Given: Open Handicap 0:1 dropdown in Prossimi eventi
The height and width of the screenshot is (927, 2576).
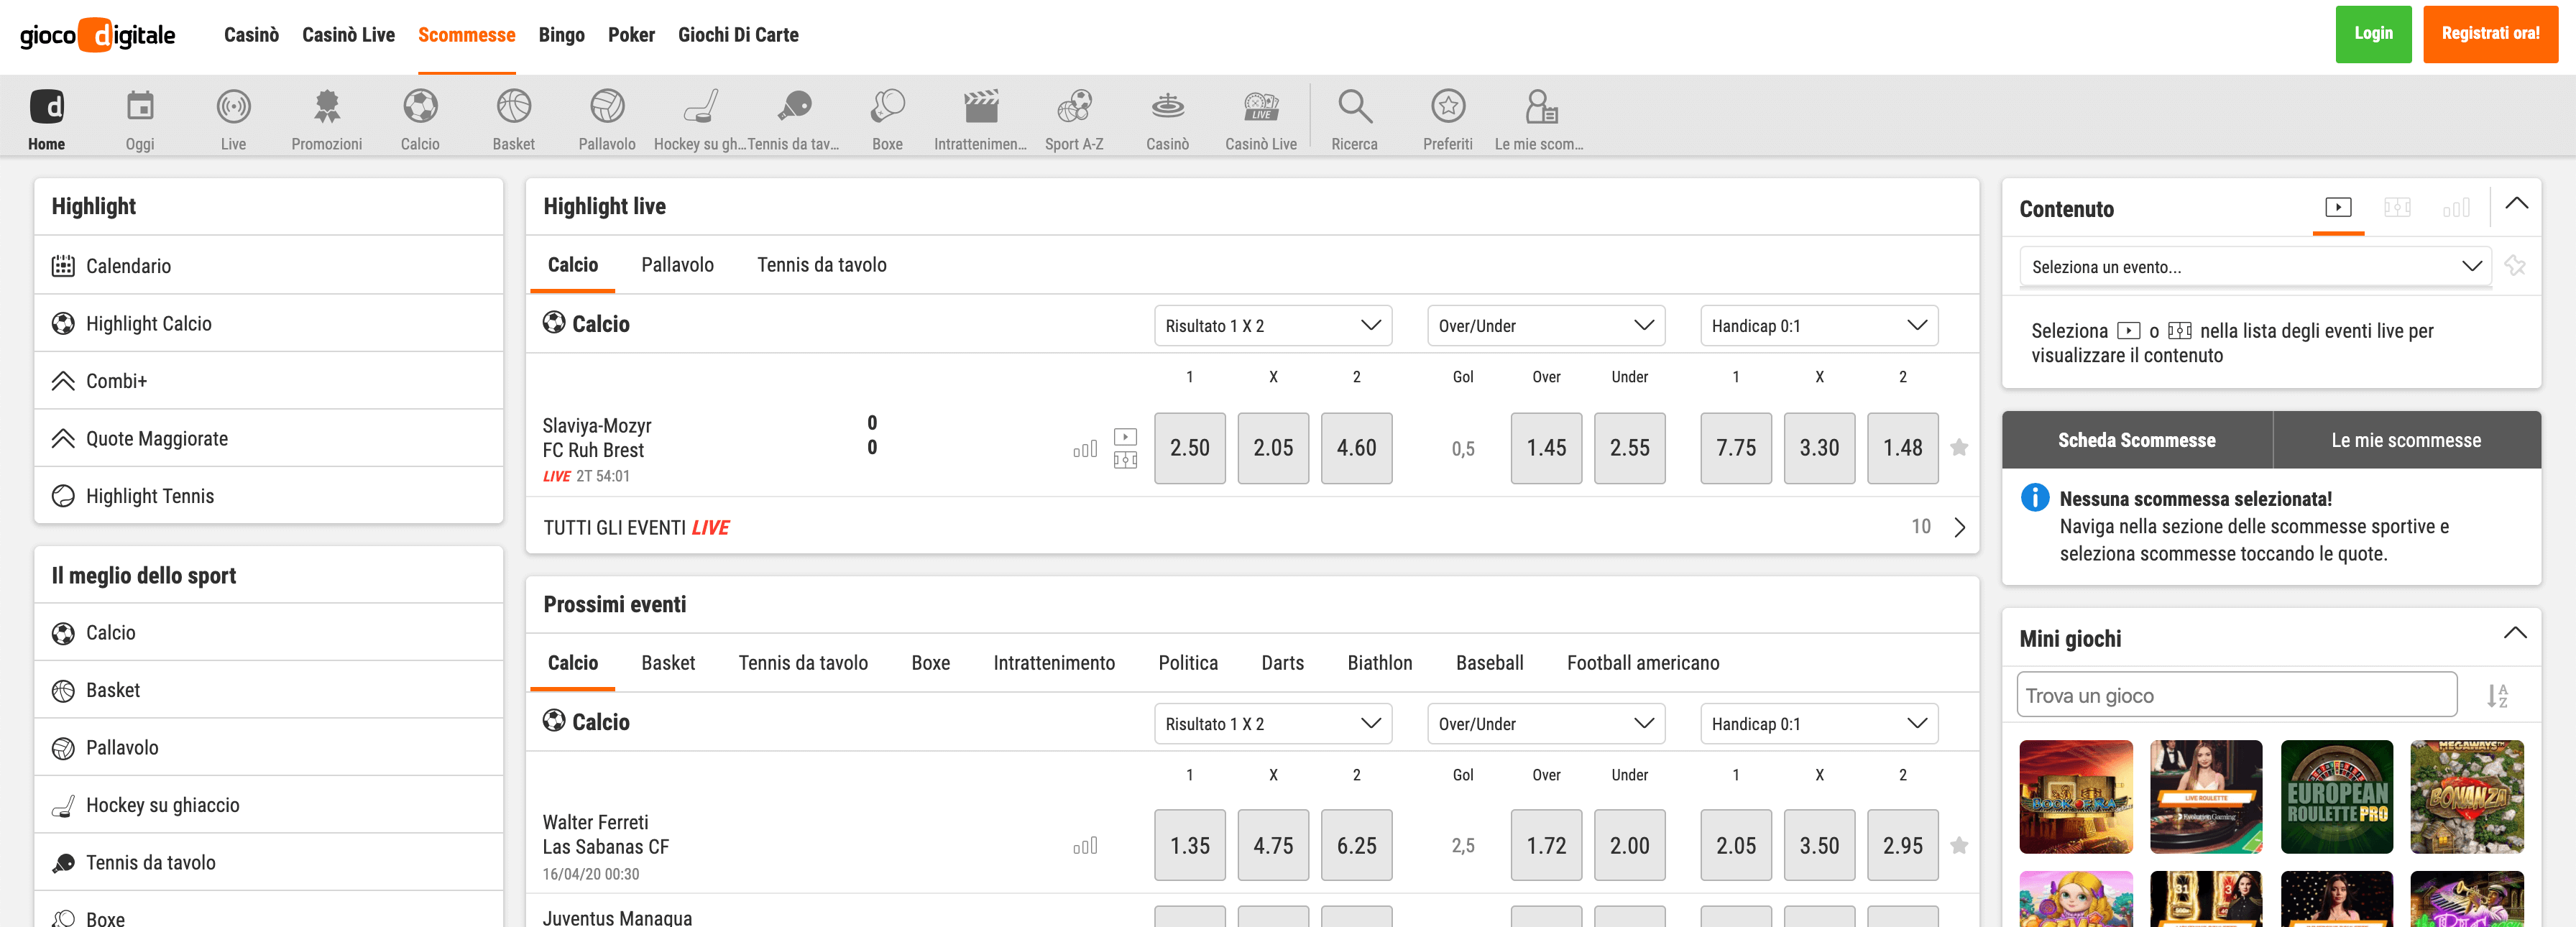Looking at the screenshot, I should click(1819, 724).
